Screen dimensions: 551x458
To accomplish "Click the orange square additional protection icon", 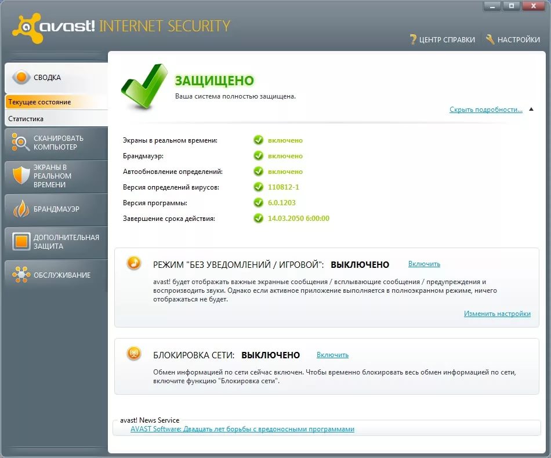I will 21,242.
